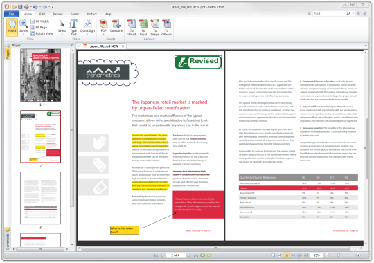Viewport: 374px width, 263px height.
Task: Convert document To Excel
Action: coord(143,28)
